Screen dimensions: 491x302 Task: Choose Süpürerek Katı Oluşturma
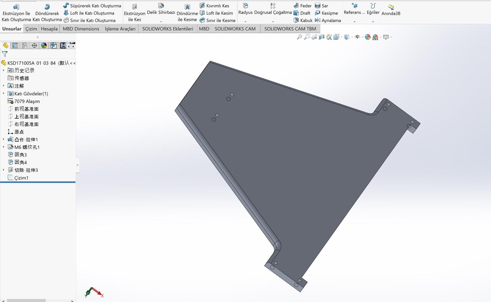92,6
